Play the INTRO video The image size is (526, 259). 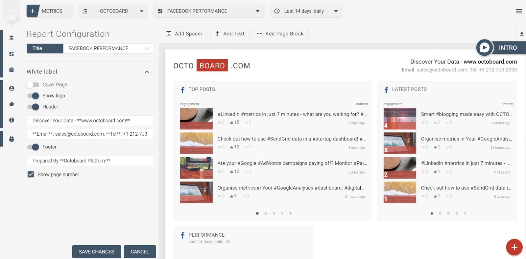(485, 48)
